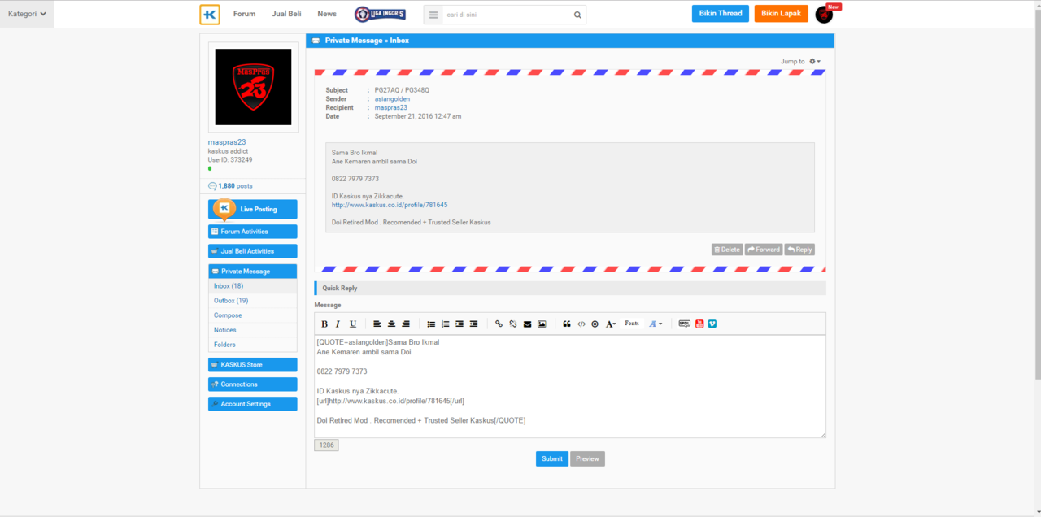Open the font color dropdown
The height and width of the screenshot is (517, 1041).
656,324
